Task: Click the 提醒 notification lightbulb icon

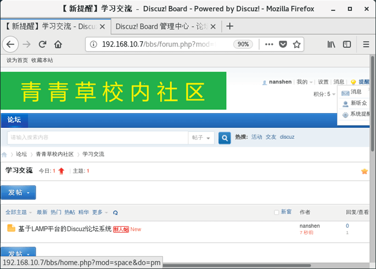Action: click(x=353, y=82)
